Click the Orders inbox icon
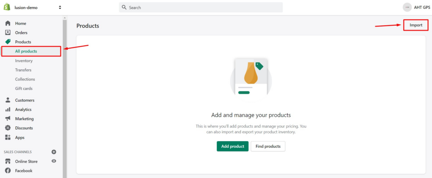Screen dimensions: 432x178 [8, 33]
